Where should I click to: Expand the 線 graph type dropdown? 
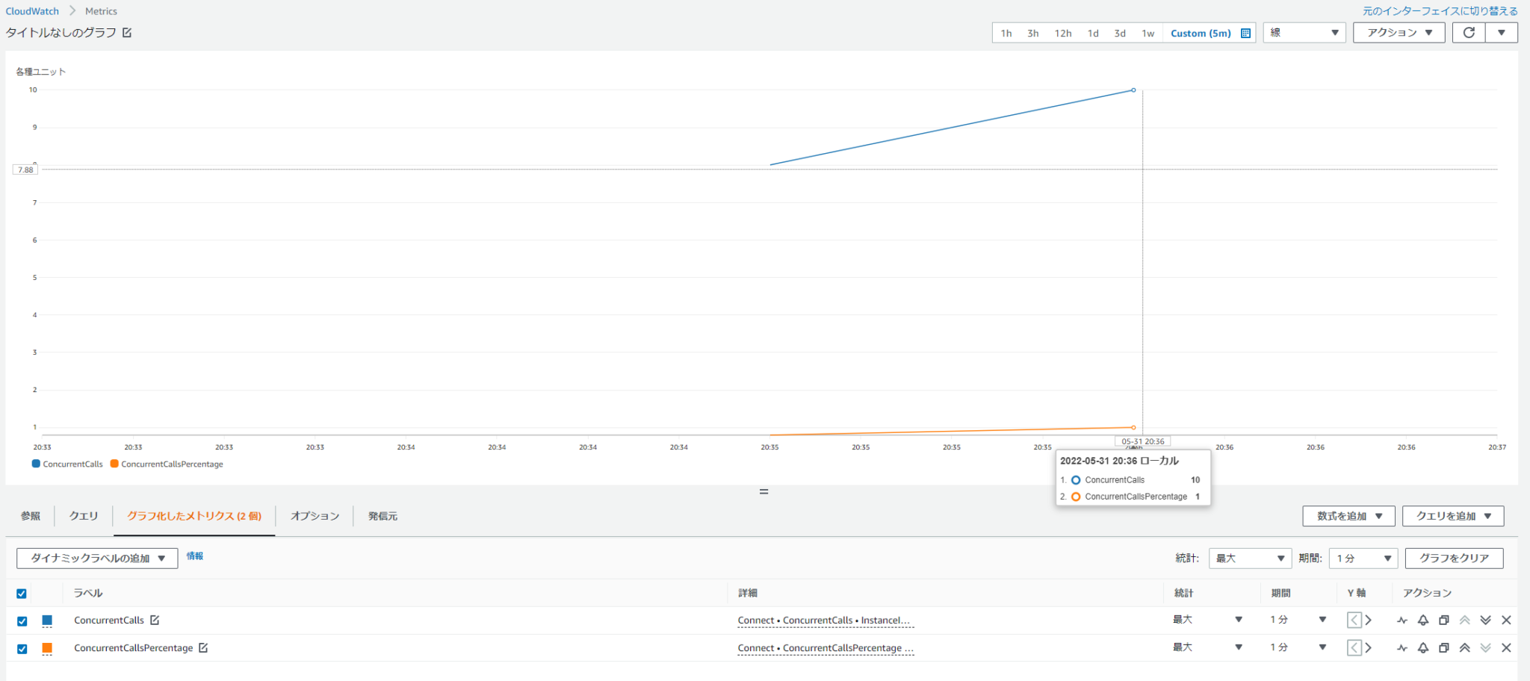click(x=1304, y=33)
